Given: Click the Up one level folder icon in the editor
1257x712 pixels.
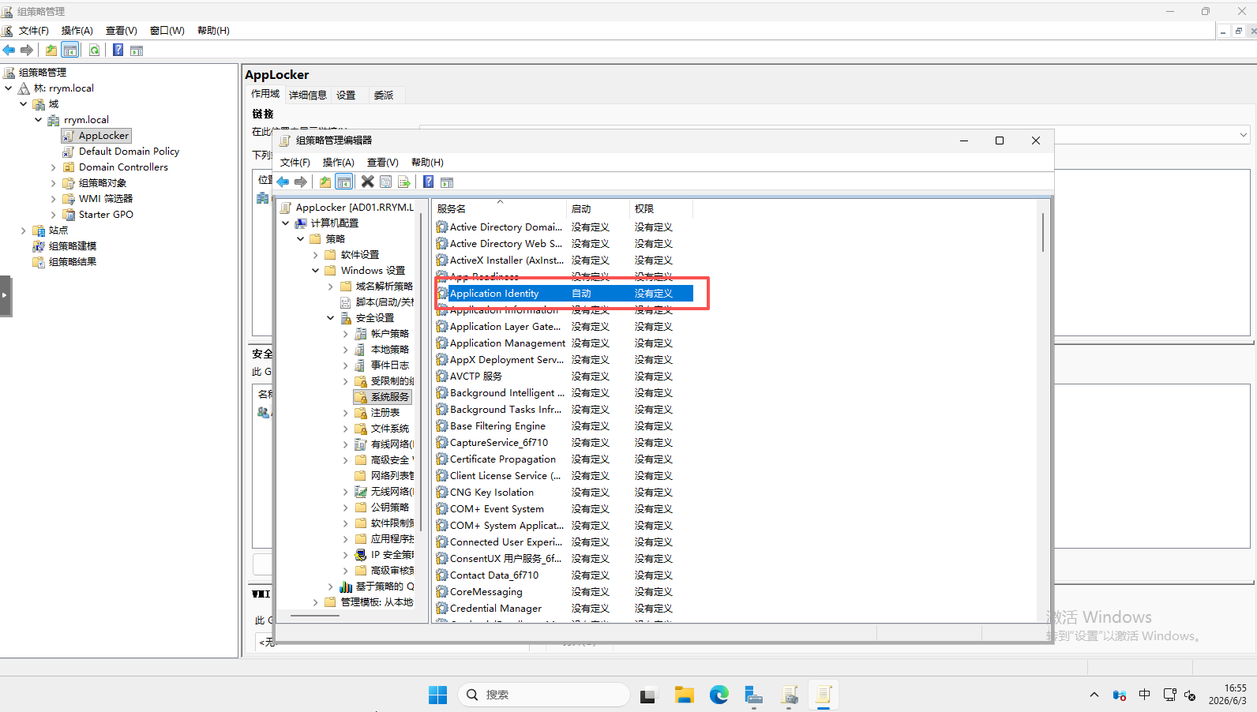Looking at the screenshot, I should point(325,182).
